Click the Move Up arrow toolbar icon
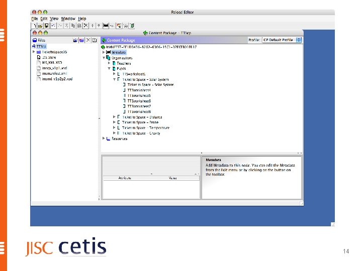Screen dimensions: 362x271 93,26
